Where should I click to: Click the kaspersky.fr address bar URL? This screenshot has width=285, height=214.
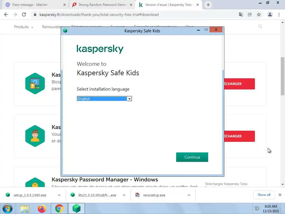tap(99, 14)
